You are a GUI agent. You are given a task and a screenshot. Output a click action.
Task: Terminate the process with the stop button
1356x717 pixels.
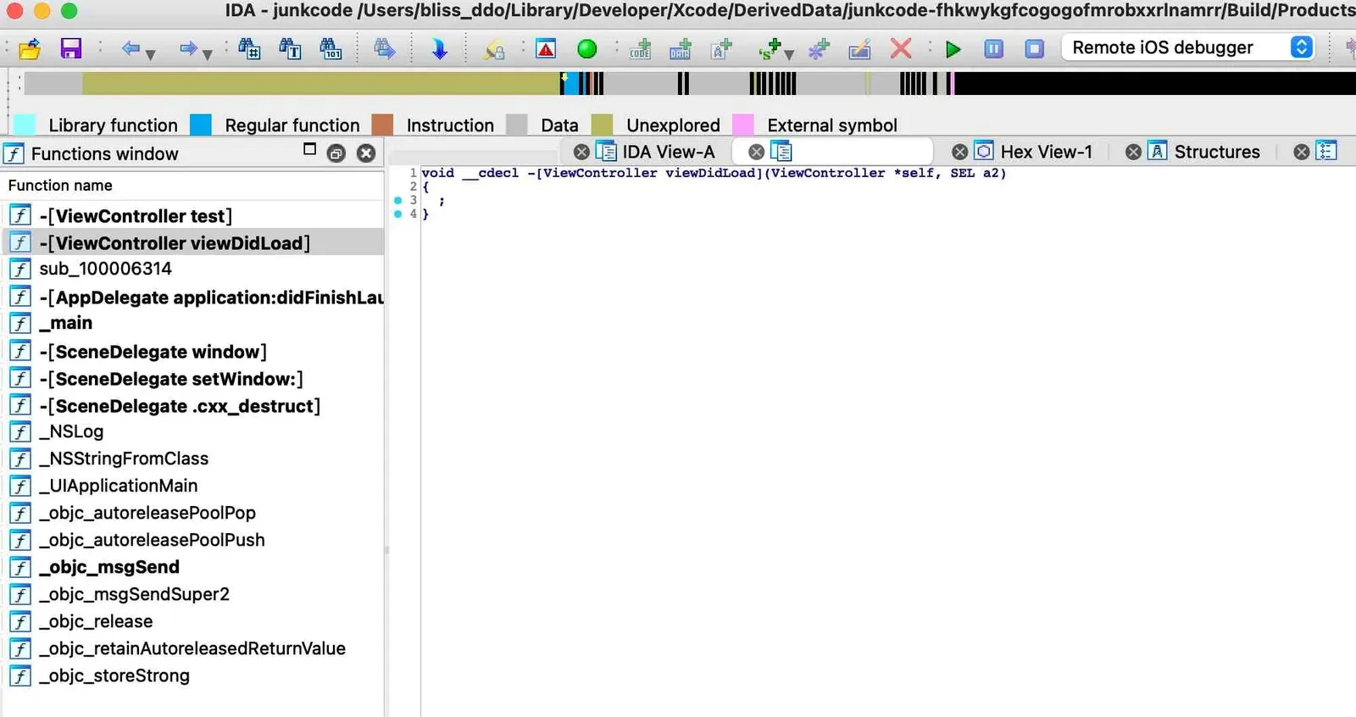tap(1035, 49)
